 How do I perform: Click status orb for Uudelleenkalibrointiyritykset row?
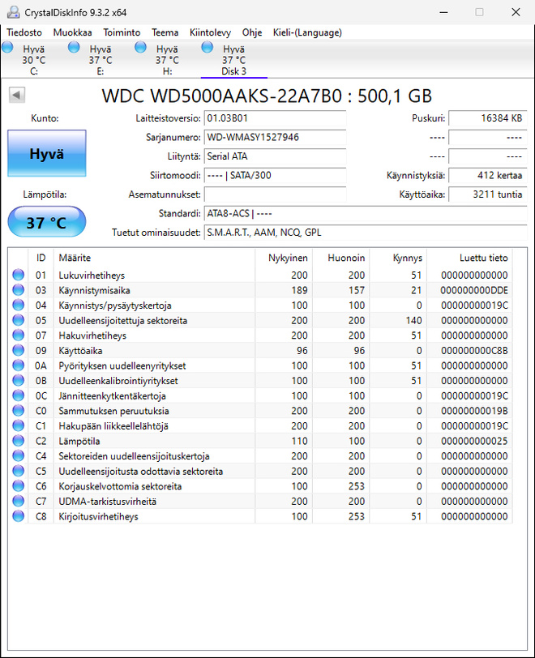click(x=18, y=381)
